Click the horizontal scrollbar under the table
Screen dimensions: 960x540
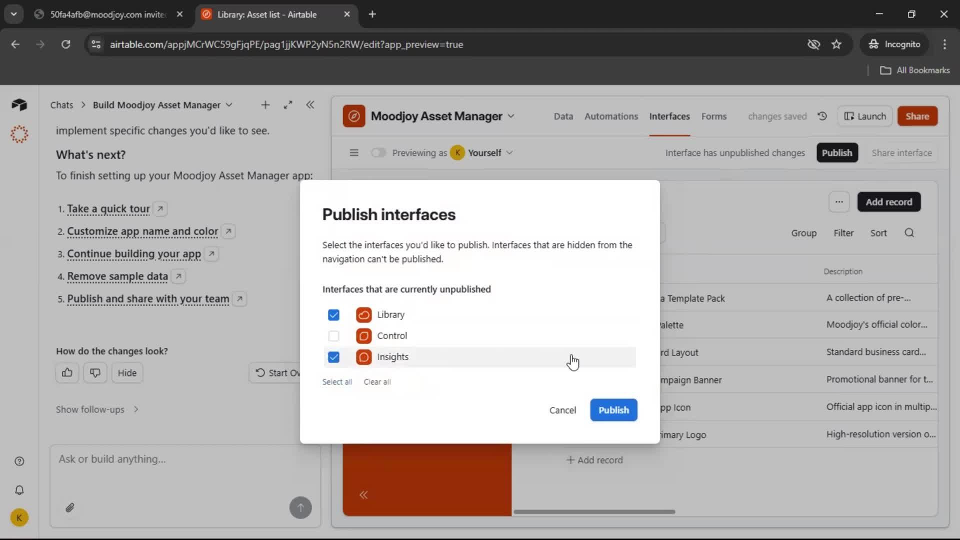pyautogui.click(x=594, y=512)
